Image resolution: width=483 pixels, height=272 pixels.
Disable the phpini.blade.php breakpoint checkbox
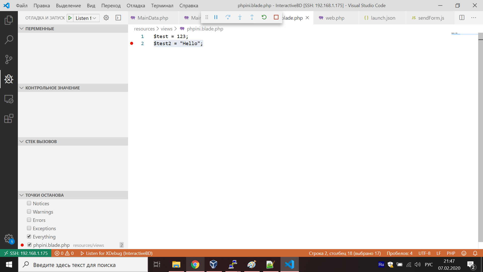coord(29,245)
